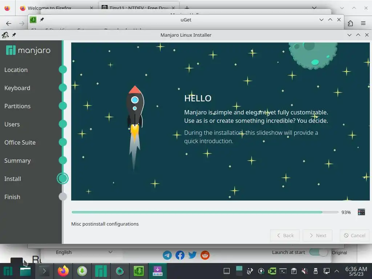Select the Keyboard step in the sidebar

tap(17, 88)
